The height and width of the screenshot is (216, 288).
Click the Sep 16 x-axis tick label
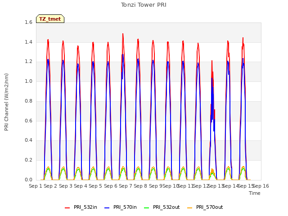(x=261, y=186)
